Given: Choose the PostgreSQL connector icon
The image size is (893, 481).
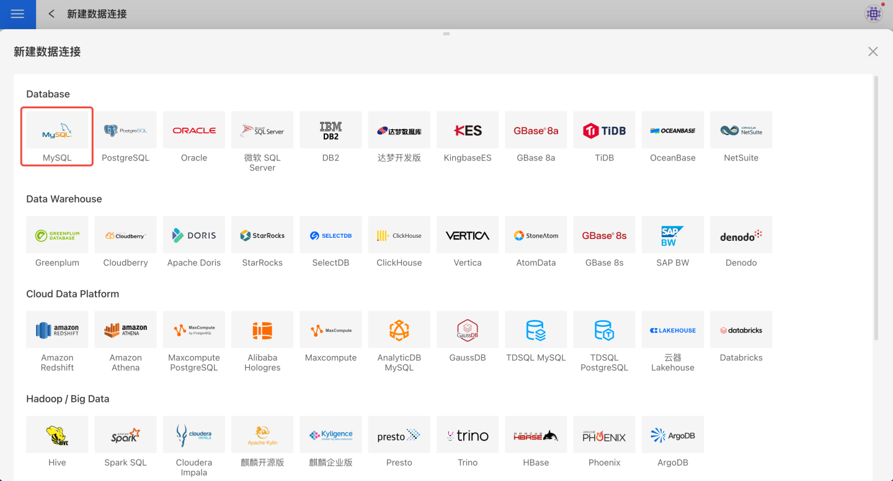Looking at the screenshot, I should [x=125, y=131].
